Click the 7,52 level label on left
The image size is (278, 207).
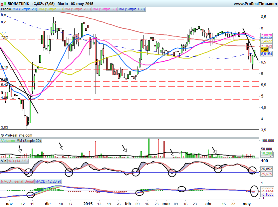4,37
